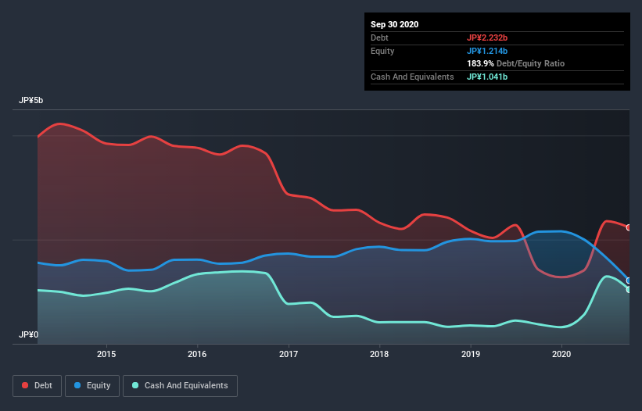The image size is (642, 411).
Task: Click the teal Cash And Equivalents legend dot
Action: pos(135,385)
